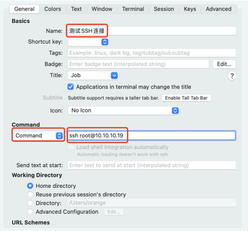This screenshot has width=248, height=231.
Task: Click the Enable Tall Tab Bar button
Action: pyautogui.click(x=186, y=98)
